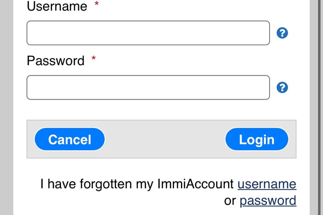Click blank white space below the Password field

point(148,110)
